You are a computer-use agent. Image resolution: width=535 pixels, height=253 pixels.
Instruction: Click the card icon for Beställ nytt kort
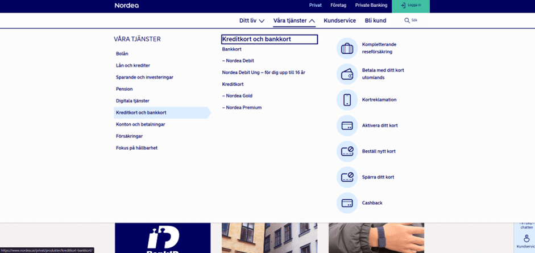tap(347, 151)
